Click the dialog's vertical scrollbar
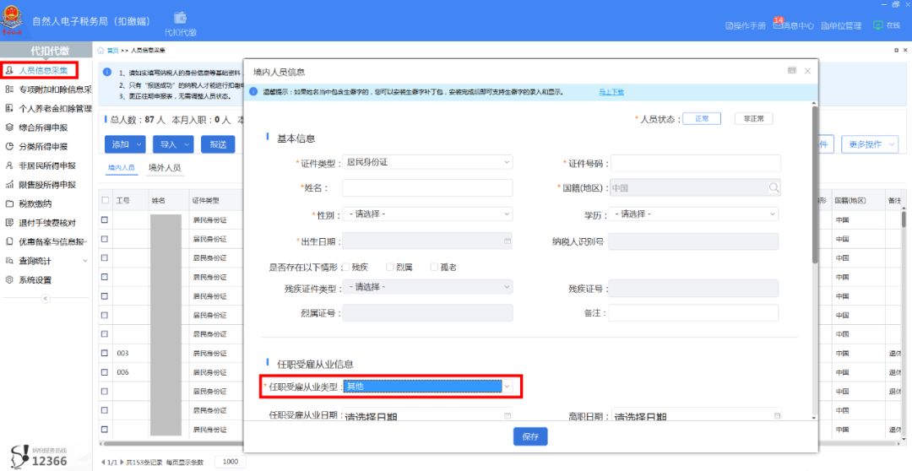The height and width of the screenshot is (471, 912). (x=815, y=185)
